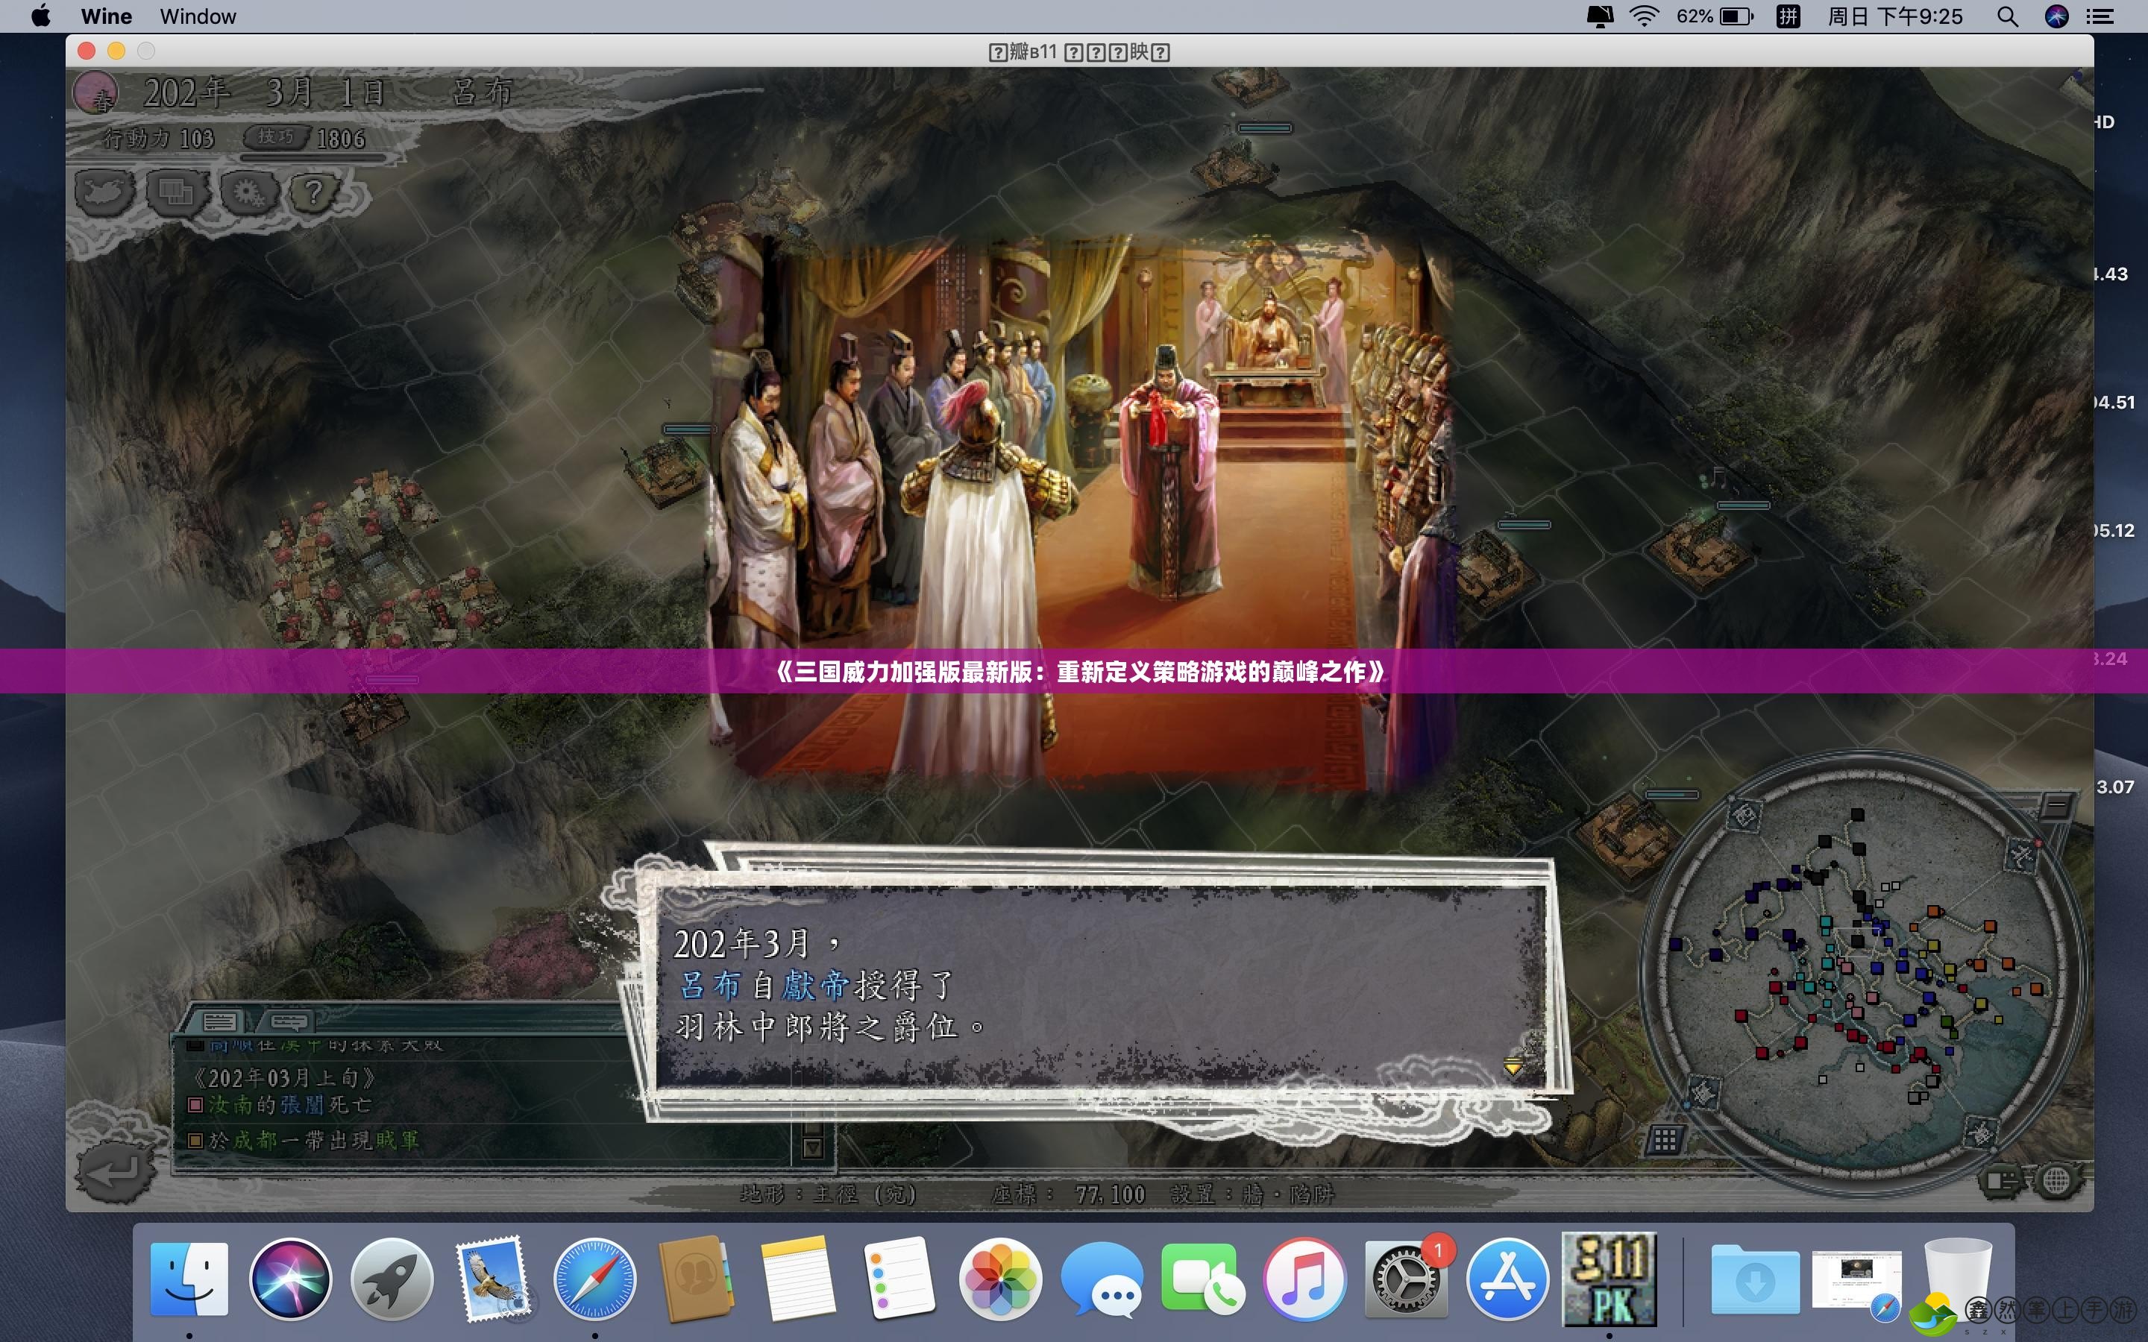
Task: Open Messages in the Dock
Action: click(x=1102, y=1279)
